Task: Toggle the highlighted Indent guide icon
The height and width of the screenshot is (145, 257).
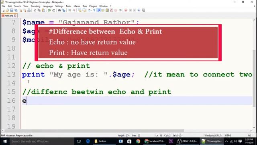Action: [x=99, y=10]
